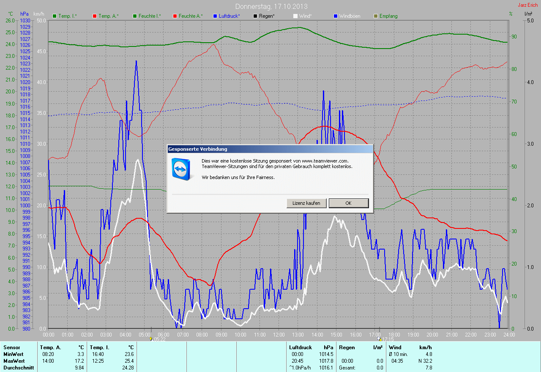Viewport: 541px width, 372px height.
Task: Toggle the green Temp. I.* legend swatch
Action: (x=55, y=16)
